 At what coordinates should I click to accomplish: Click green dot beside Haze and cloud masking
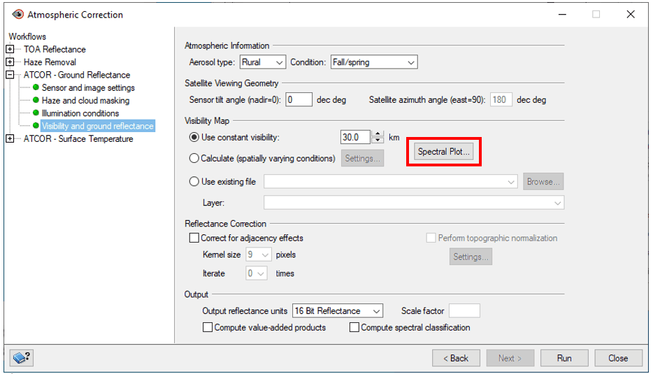click(x=36, y=101)
